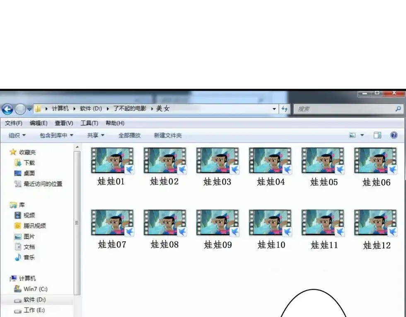
Task: Click the magnifier icon in search box
Action: pyautogui.click(x=398, y=109)
